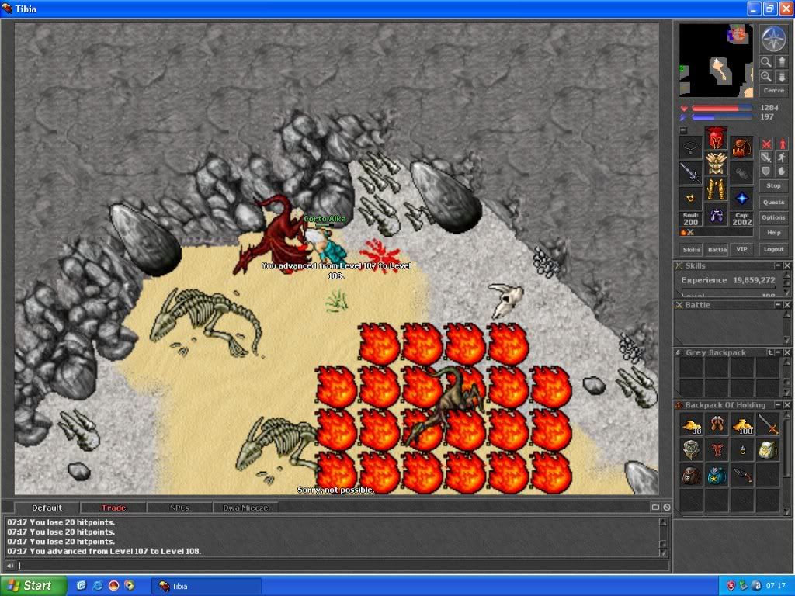The image size is (795, 596).
Task: Move the minimap one floor up
Action: pos(781,62)
